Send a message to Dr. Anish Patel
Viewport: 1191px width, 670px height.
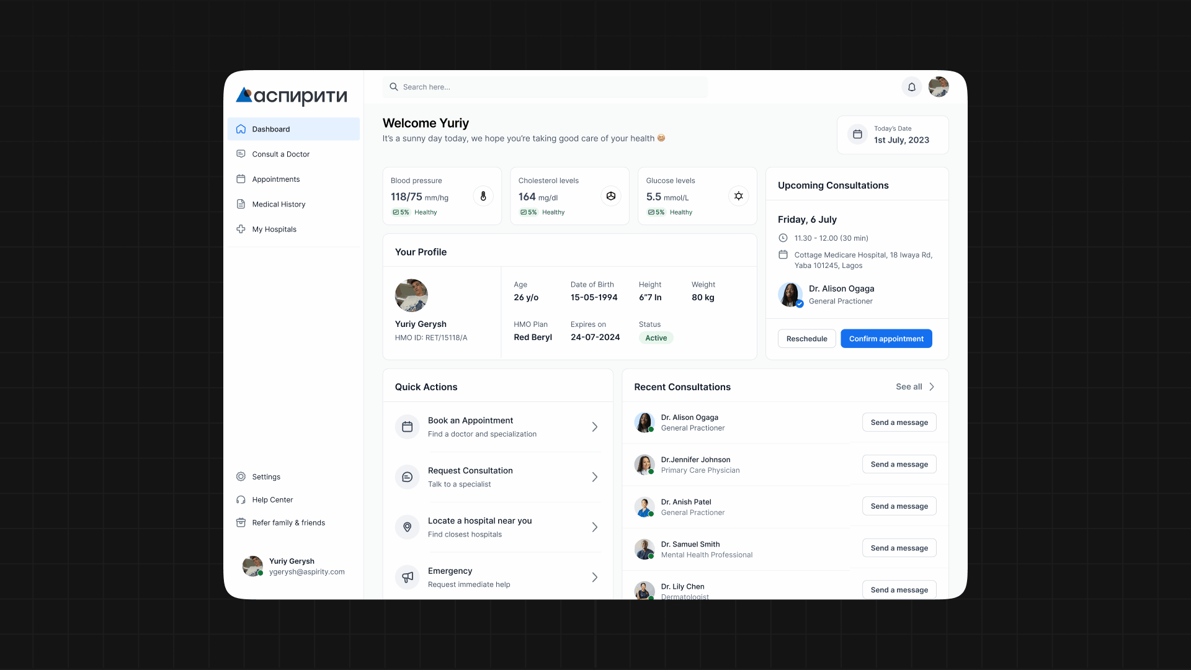pyautogui.click(x=899, y=506)
